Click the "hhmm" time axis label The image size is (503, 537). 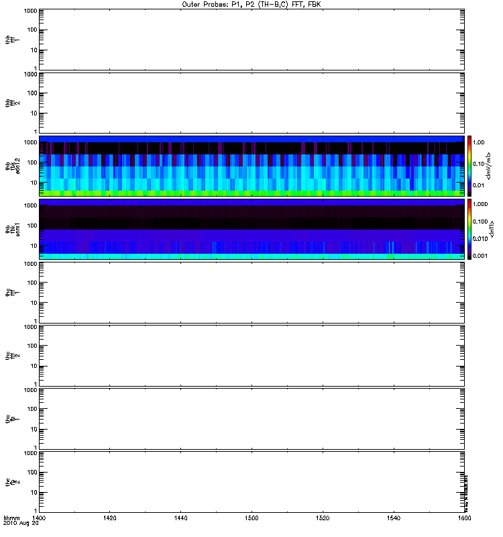[x=11, y=518]
